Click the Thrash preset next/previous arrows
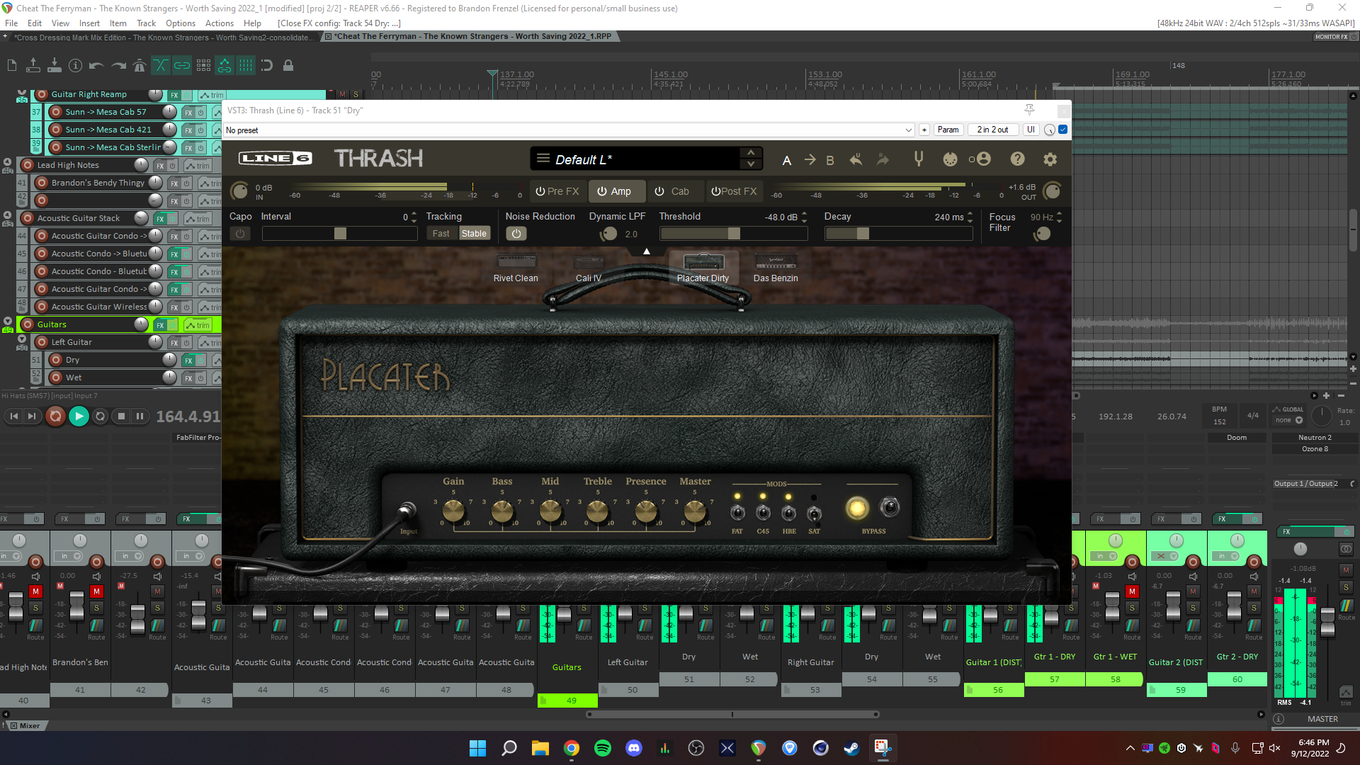 [x=751, y=159]
